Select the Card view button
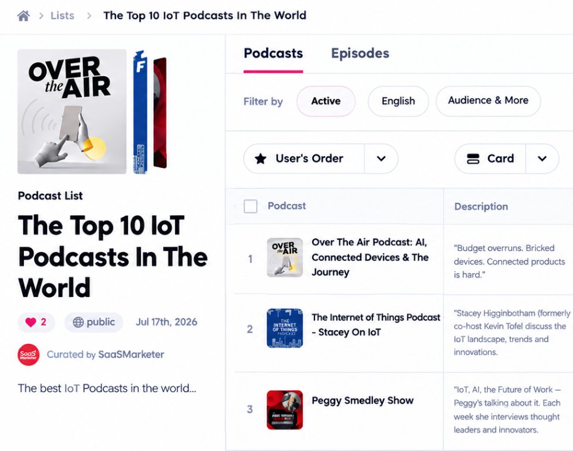 pyautogui.click(x=490, y=158)
